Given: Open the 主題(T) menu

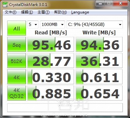Looking at the screenshot, I should (43, 12).
